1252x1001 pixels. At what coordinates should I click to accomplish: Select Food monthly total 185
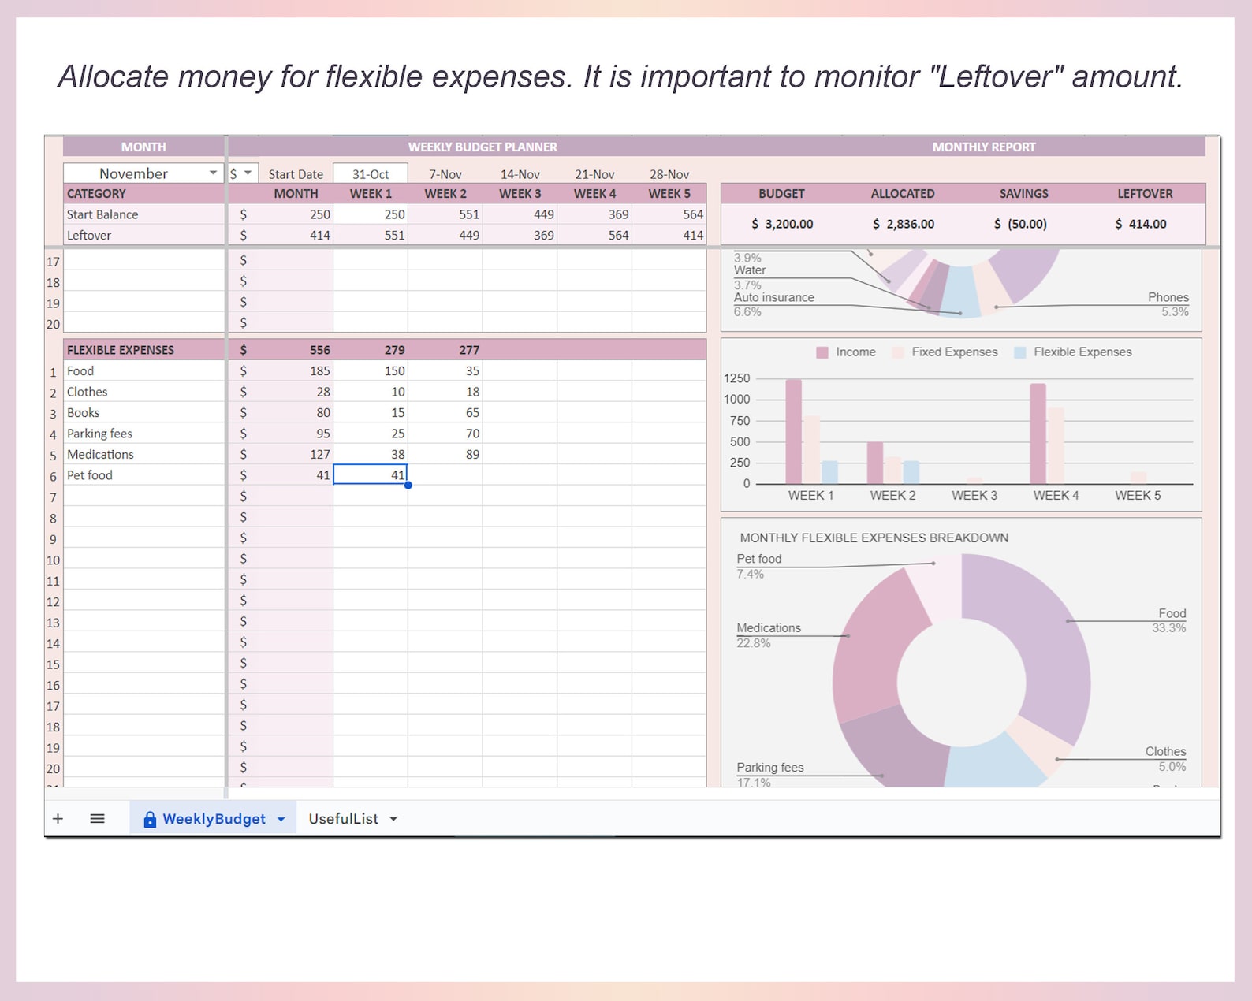pos(296,370)
